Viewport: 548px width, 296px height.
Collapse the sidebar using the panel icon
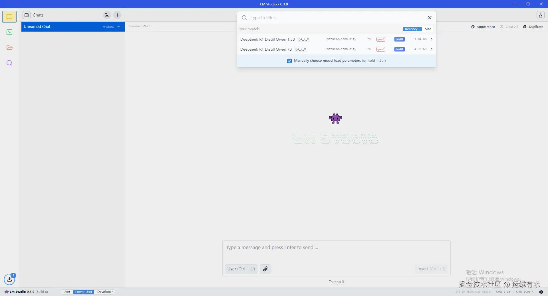(27, 15)
